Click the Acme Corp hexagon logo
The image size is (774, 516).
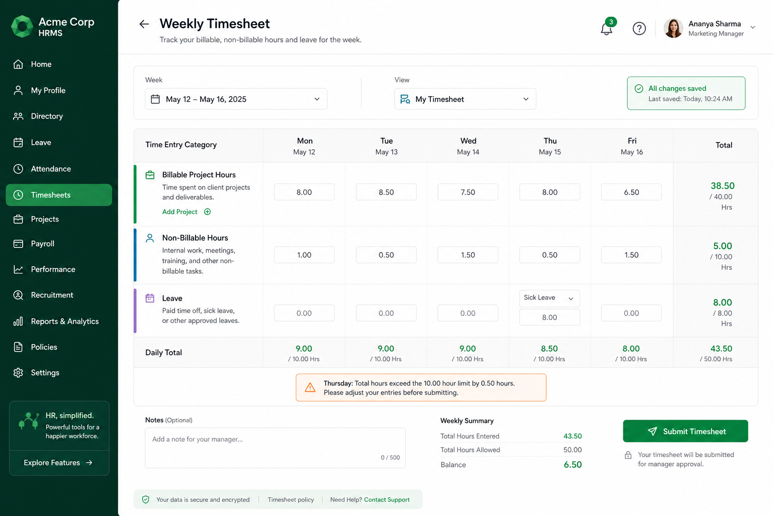click(22, 27)
